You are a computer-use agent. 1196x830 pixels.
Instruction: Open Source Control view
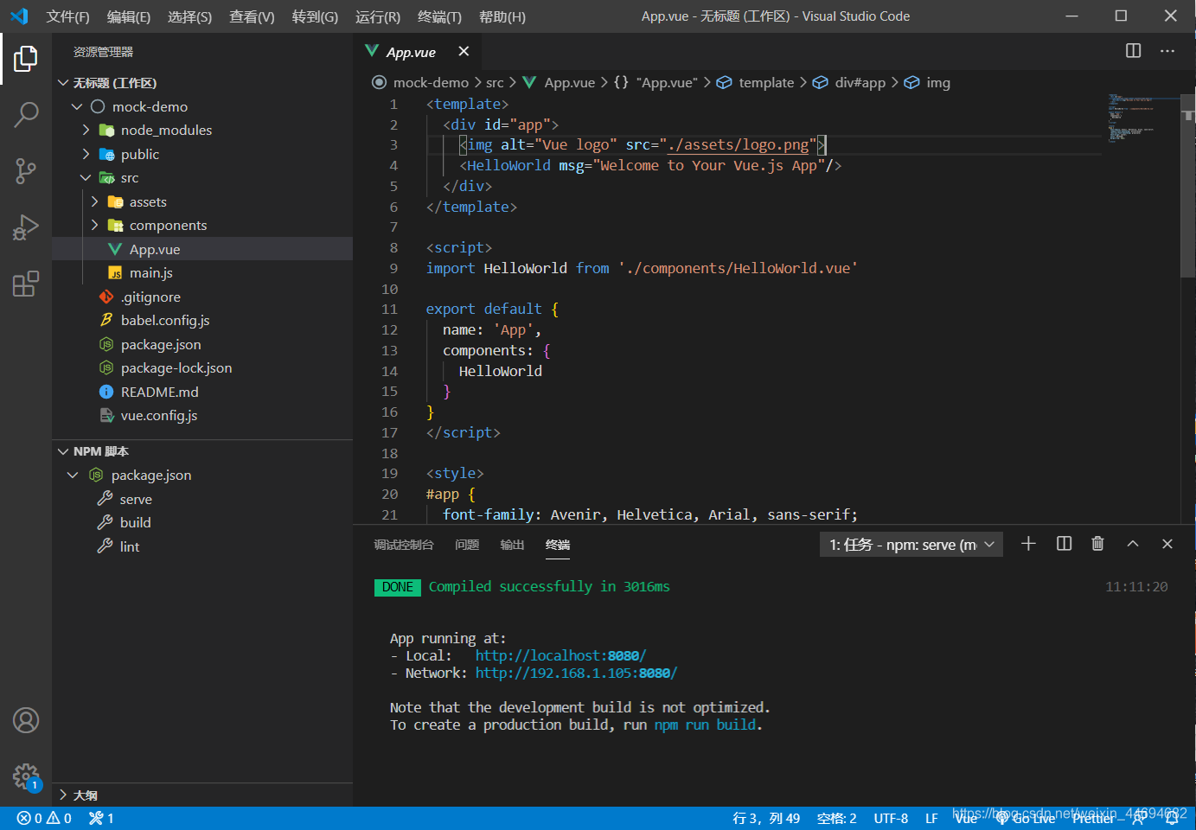[x=26, y=170]
